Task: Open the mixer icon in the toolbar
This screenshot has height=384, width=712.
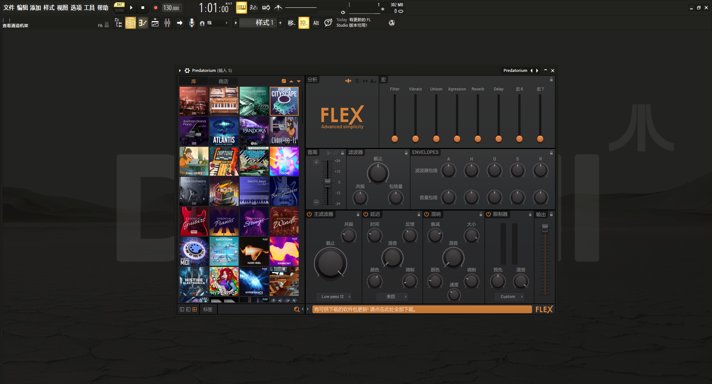Action: tap(167, 23)
